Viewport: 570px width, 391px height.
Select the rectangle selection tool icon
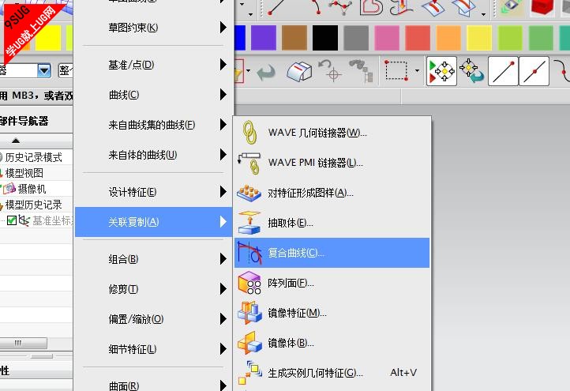point(396,70)
